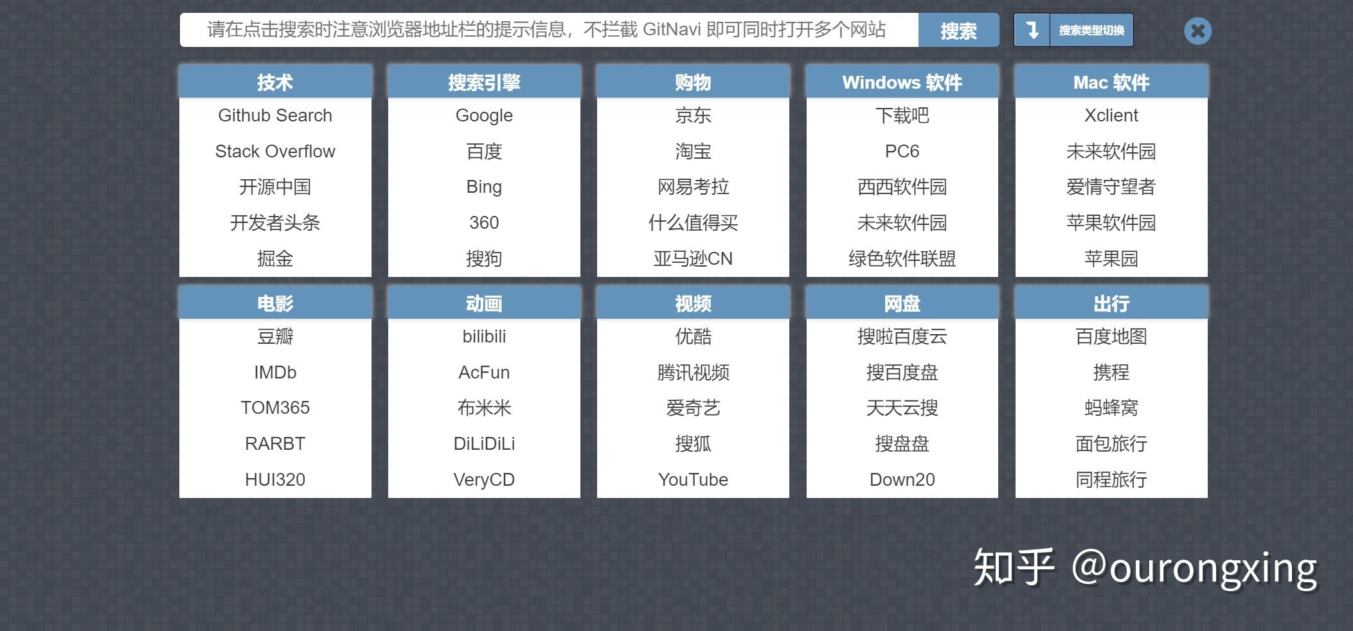Viewport: 1353px width, 631px height.
Task: Select the 视频 category header
Action: click(693, 303)
